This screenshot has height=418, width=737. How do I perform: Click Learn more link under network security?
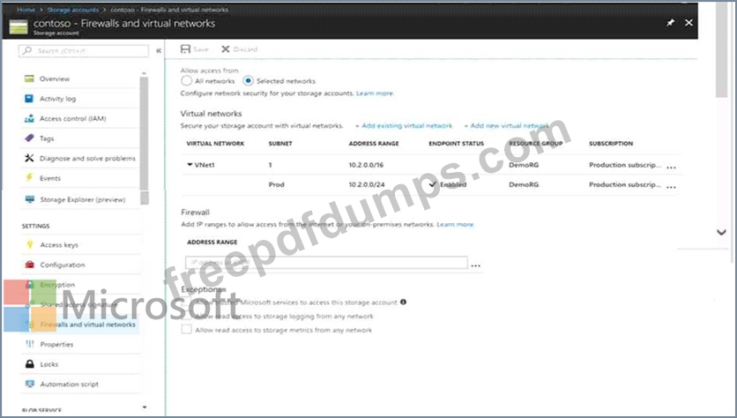375,93
